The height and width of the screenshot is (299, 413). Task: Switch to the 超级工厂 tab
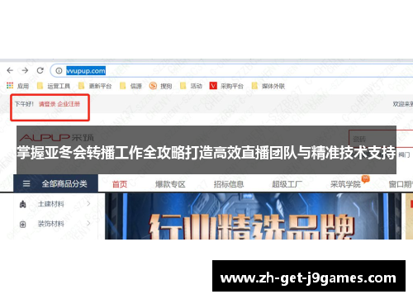click(287, 184)
